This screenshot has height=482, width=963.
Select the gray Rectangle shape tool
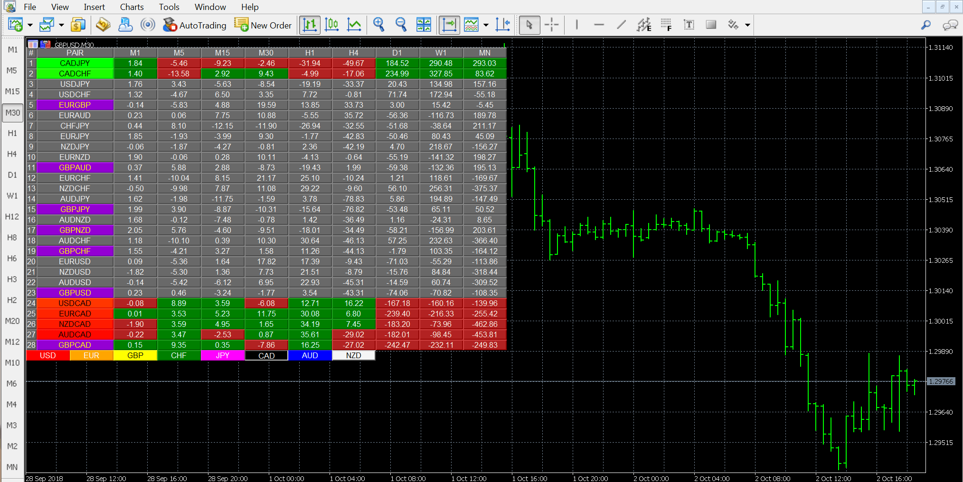click(711, 25)
